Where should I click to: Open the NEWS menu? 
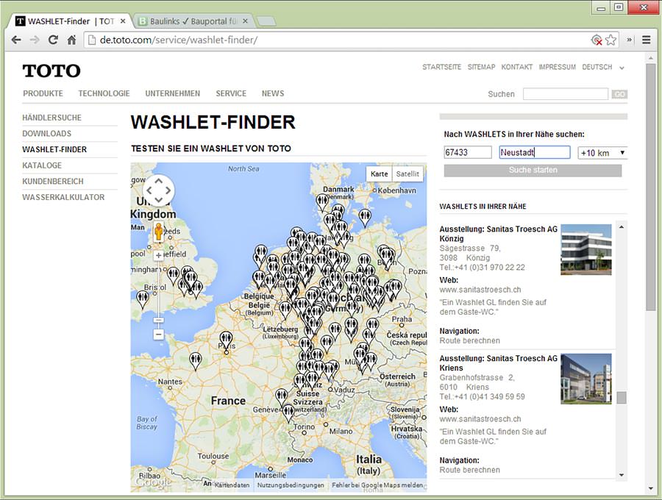273,93
